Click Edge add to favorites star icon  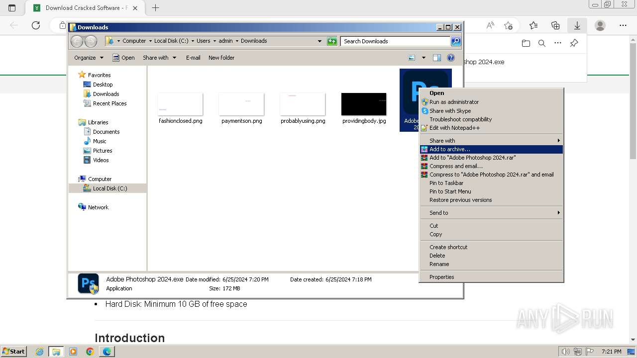point(508,25)
